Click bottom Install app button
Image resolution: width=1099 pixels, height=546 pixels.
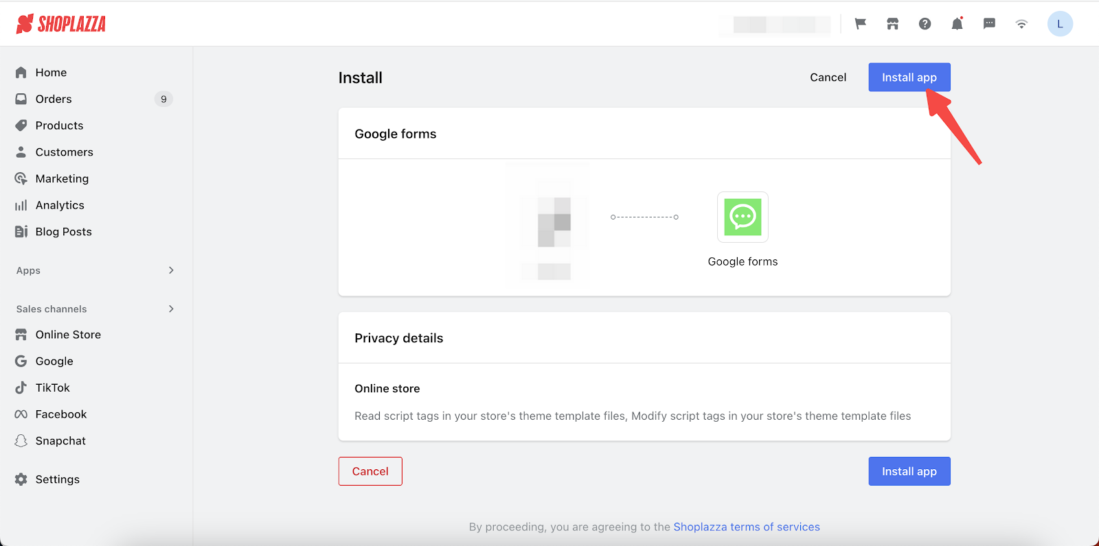[909, 471]
